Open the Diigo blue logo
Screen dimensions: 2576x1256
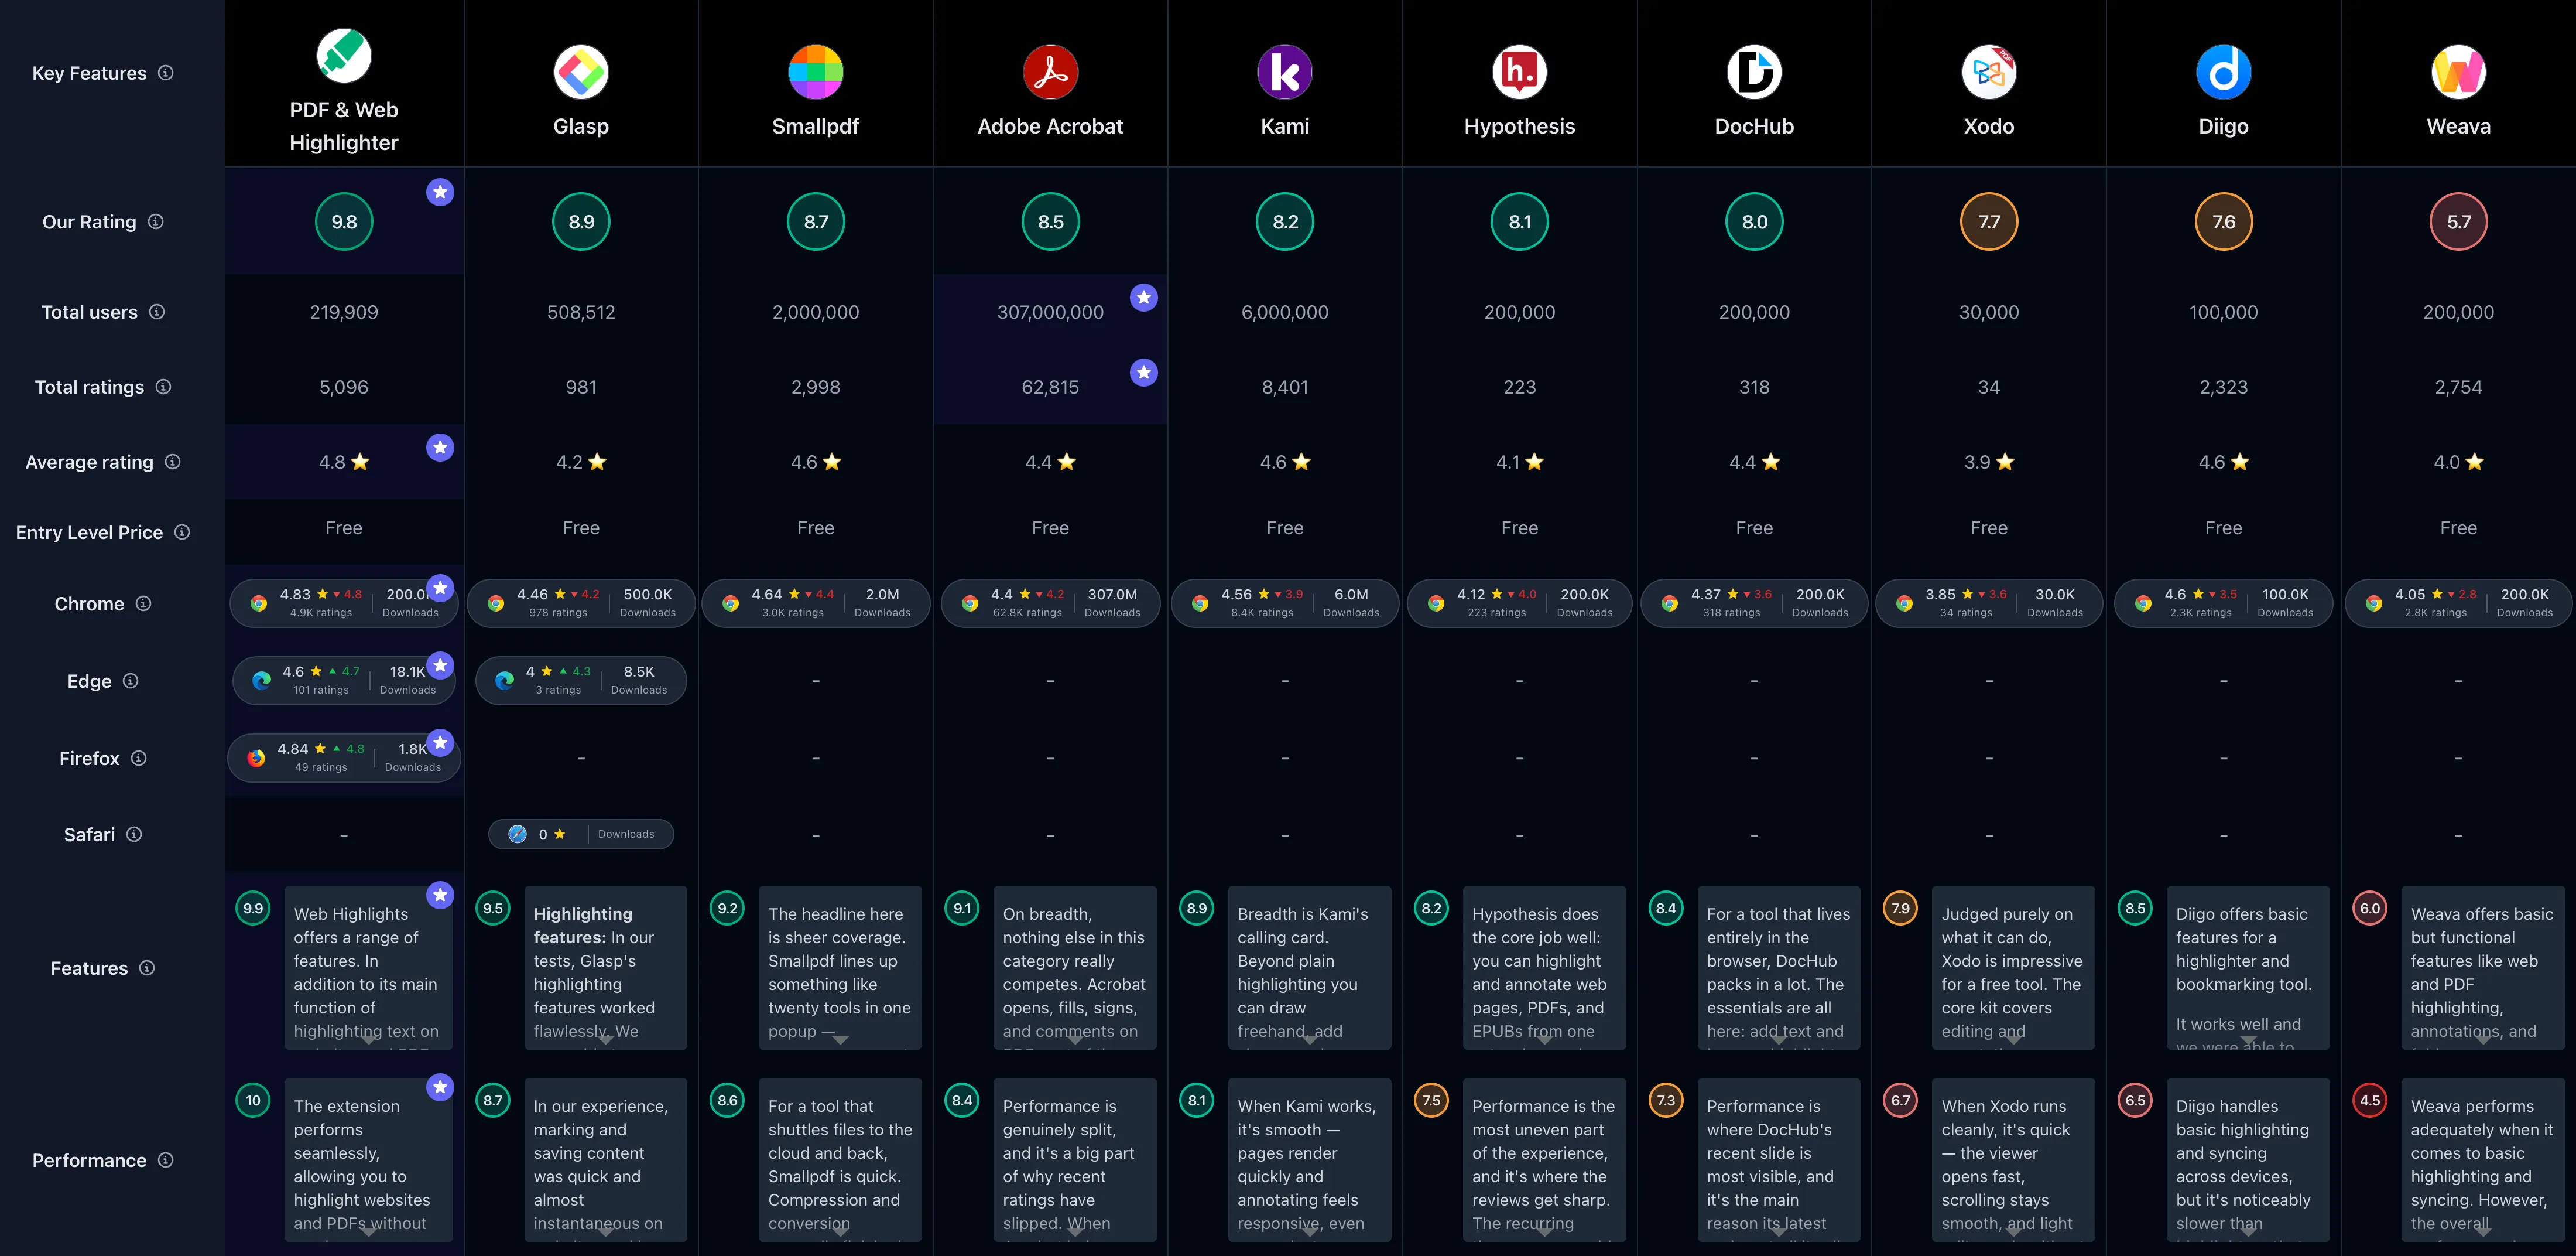(2224, 72)
